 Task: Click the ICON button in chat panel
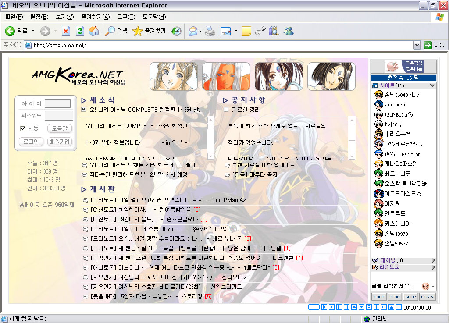395,297
